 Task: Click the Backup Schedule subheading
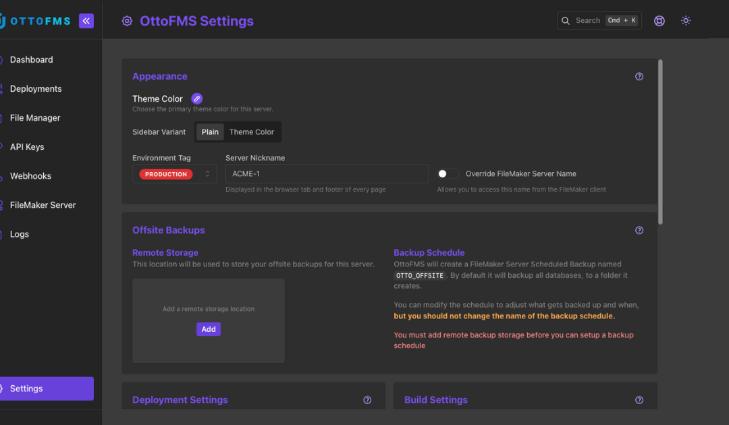[x=429, y=253]
